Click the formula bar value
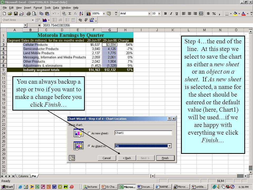Screen dimensions: 253x190 click(x=56, y=25)
